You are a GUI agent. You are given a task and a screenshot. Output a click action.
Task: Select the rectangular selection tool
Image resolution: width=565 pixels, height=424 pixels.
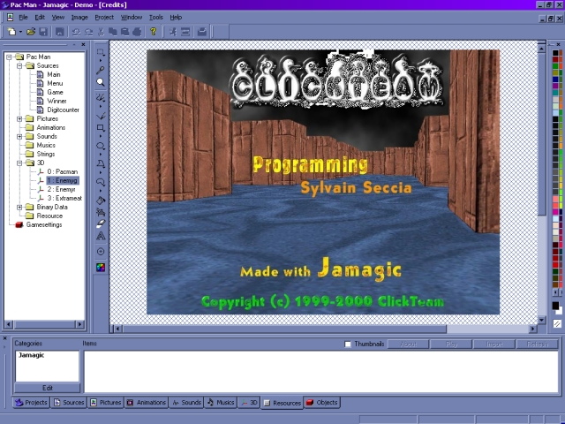pyautogui.click(x=102, y=53)
